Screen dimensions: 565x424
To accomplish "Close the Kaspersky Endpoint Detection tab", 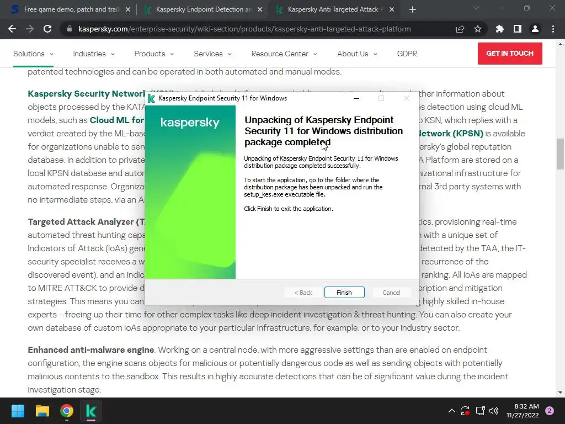I will 260,9.
